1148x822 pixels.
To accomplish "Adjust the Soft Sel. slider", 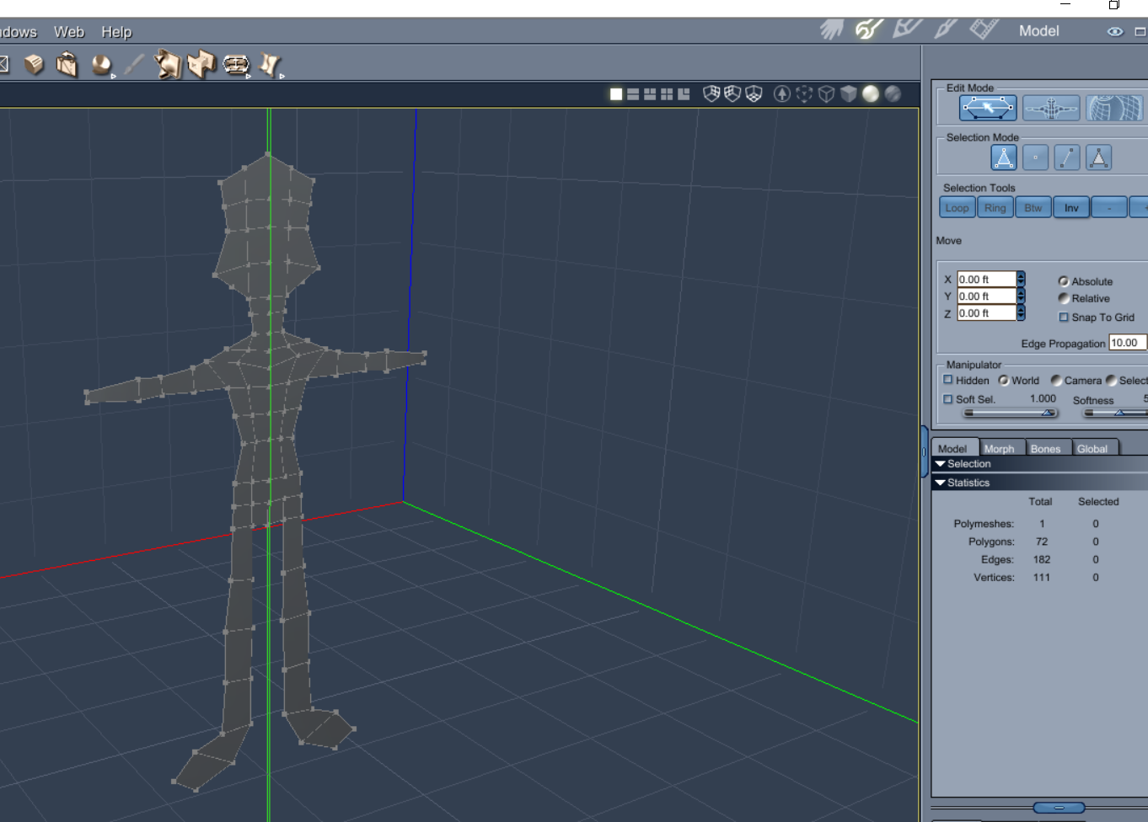I will pos(1010,413).
